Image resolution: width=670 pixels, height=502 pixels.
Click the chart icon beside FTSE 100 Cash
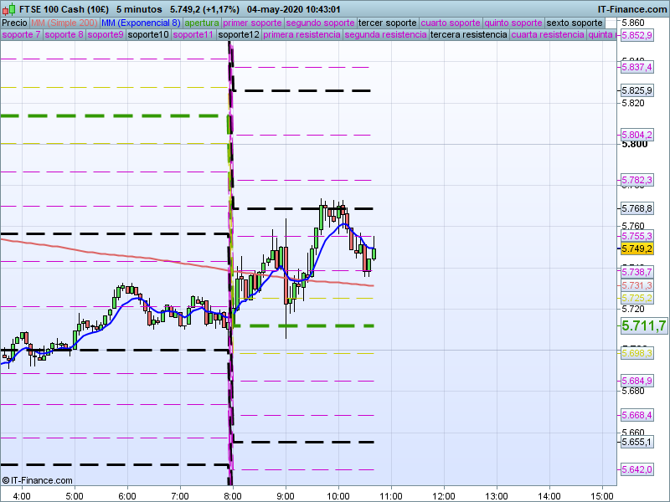click(x=9, y=8)
